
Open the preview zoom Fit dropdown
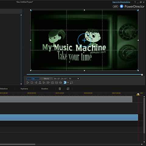74,78
